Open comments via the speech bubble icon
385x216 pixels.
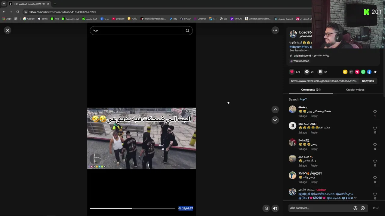(x=307, y=72)
